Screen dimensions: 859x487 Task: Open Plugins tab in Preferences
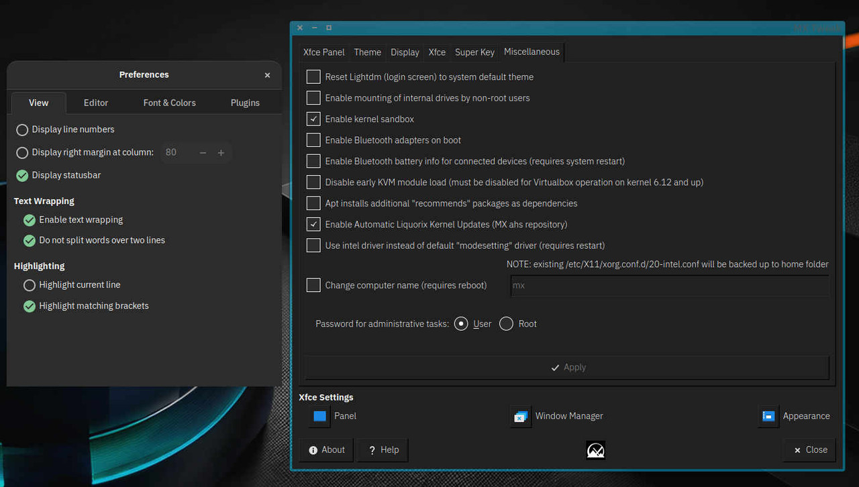click(245, 103)
